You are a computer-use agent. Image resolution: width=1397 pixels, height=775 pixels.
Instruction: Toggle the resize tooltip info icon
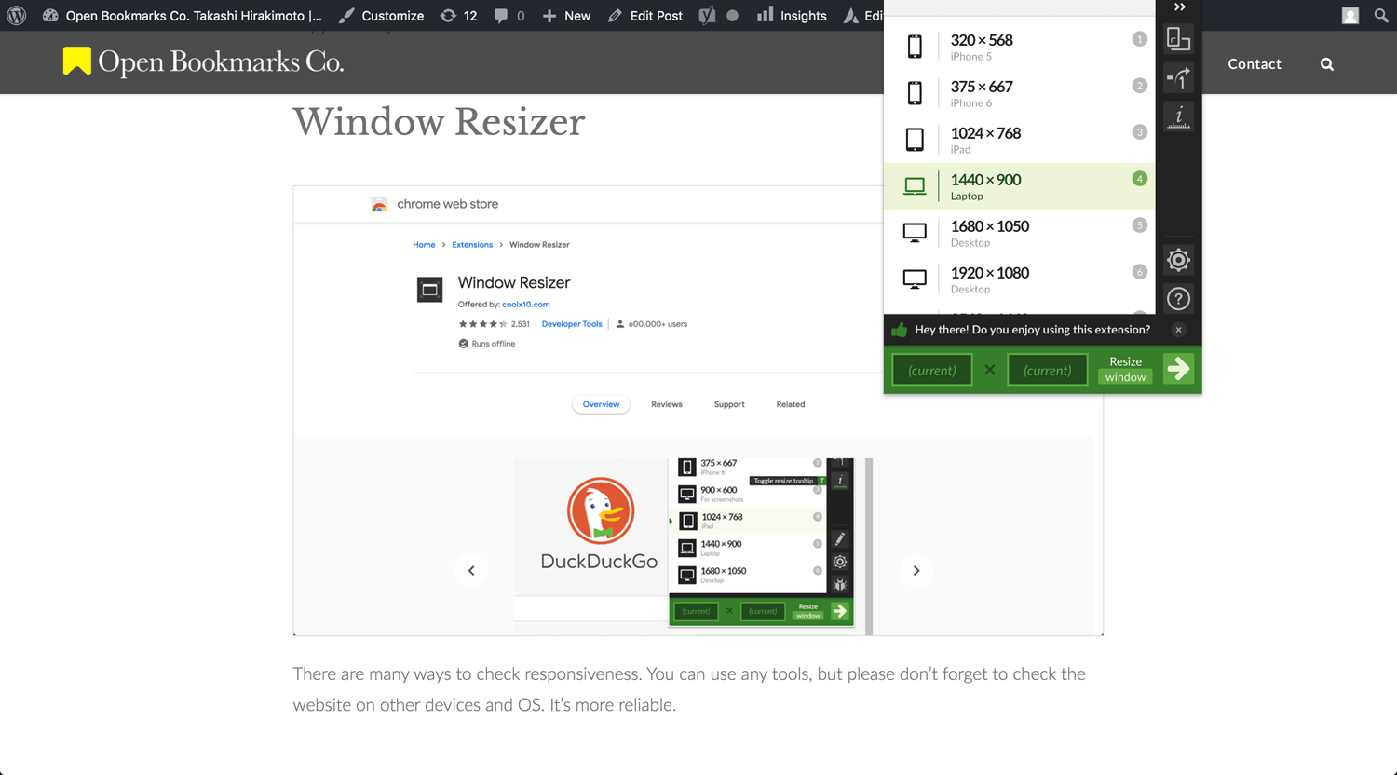1179,116
